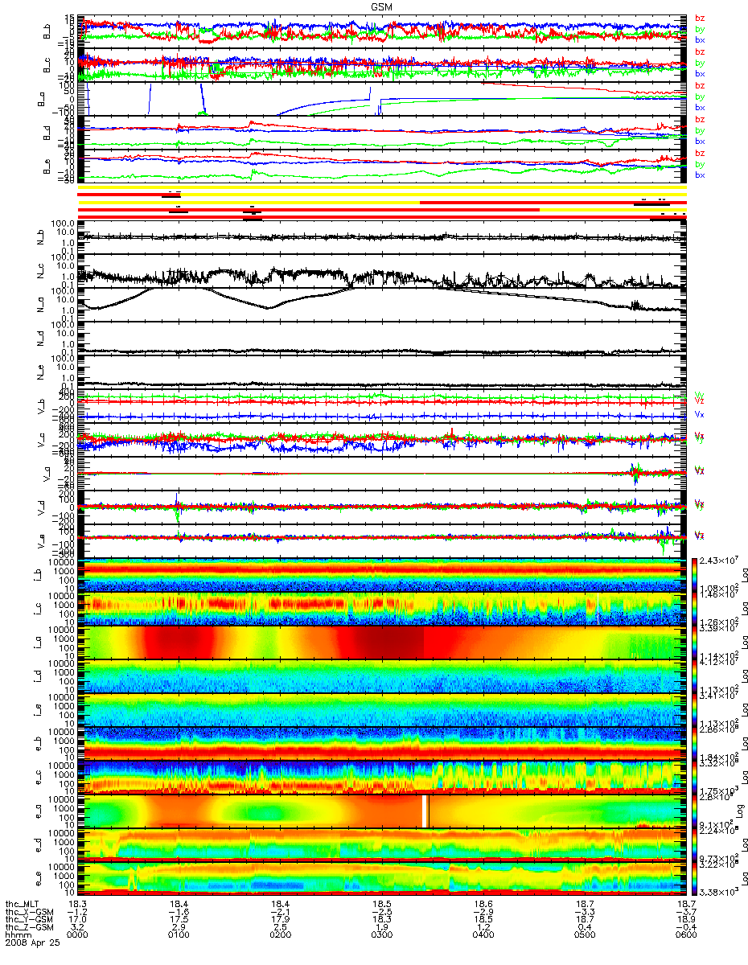Select the thc_Z-GSM row label
Screen dimensions: 748x965
click(30, 927)
